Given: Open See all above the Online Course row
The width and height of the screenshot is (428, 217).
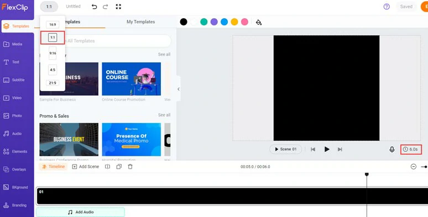Looking at the screenshot, I should tap(164, 55).
